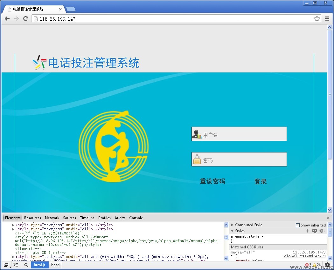Click the red error count icon
The height and width of the screenshot is (270, 334).
[307, 265]
